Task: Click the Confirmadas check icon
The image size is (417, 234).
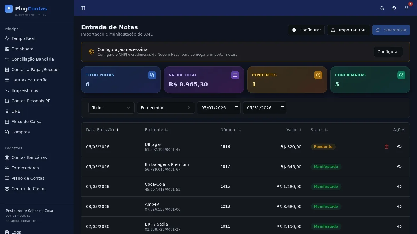Action: (x=401, y=75)
